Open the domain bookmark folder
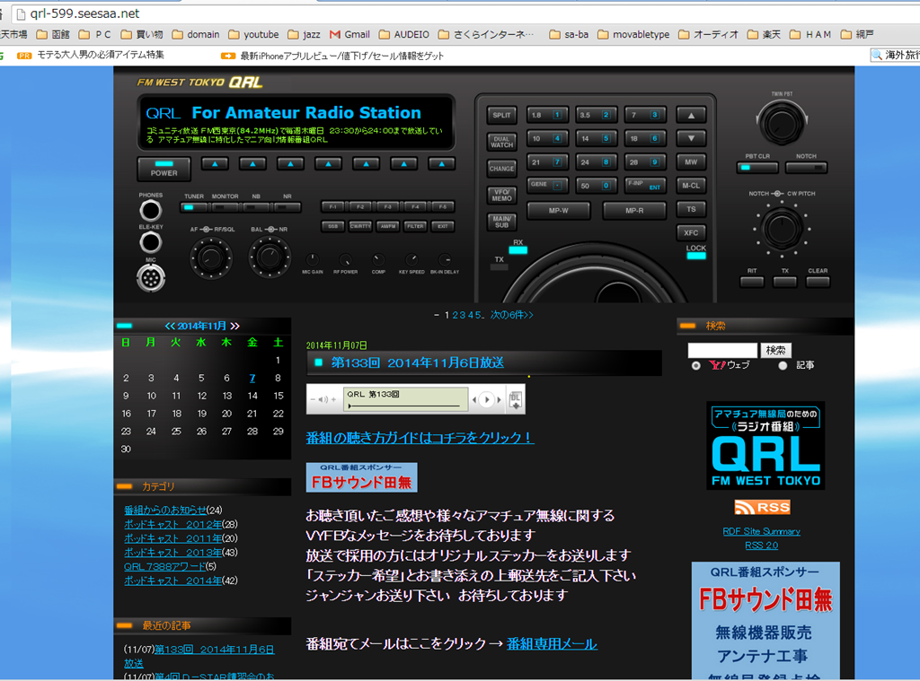The height and width of the screenshot is (681, 920). click(x=195, y=35)
